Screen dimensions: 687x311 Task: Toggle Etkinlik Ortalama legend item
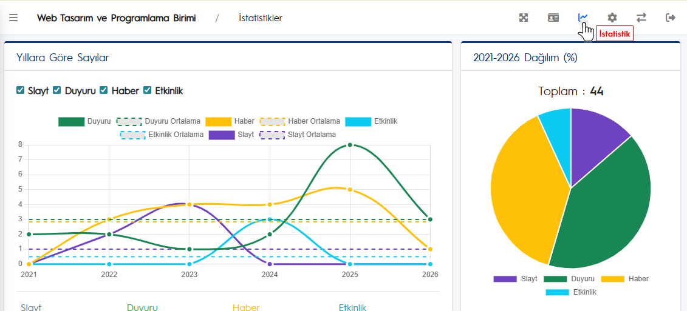point(162,135)
